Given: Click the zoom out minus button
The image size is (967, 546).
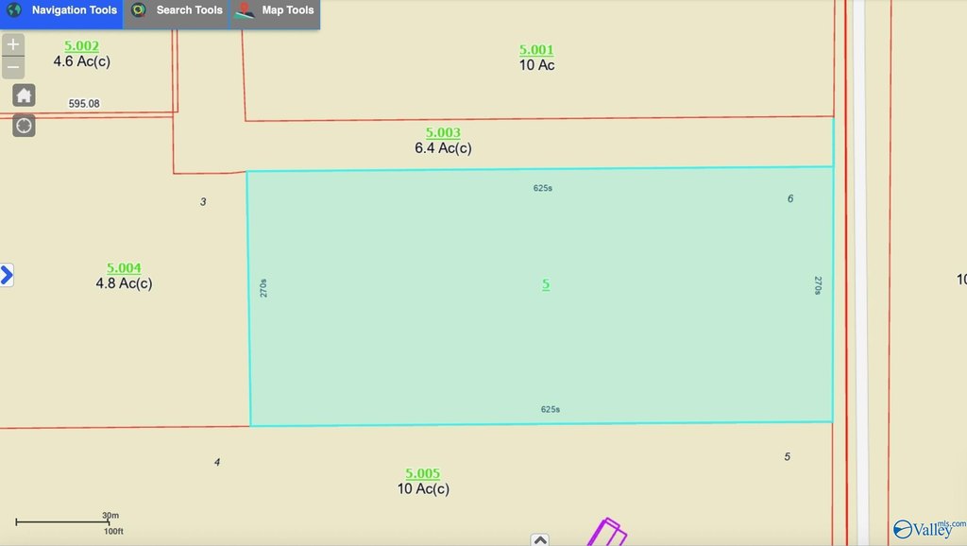Looking at the screenshot, I should [x=13, y=67].
